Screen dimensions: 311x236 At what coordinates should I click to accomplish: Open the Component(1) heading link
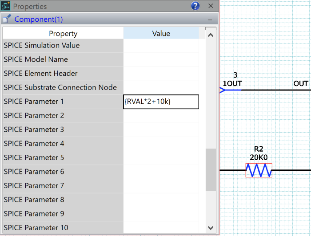tap(39, 19)
